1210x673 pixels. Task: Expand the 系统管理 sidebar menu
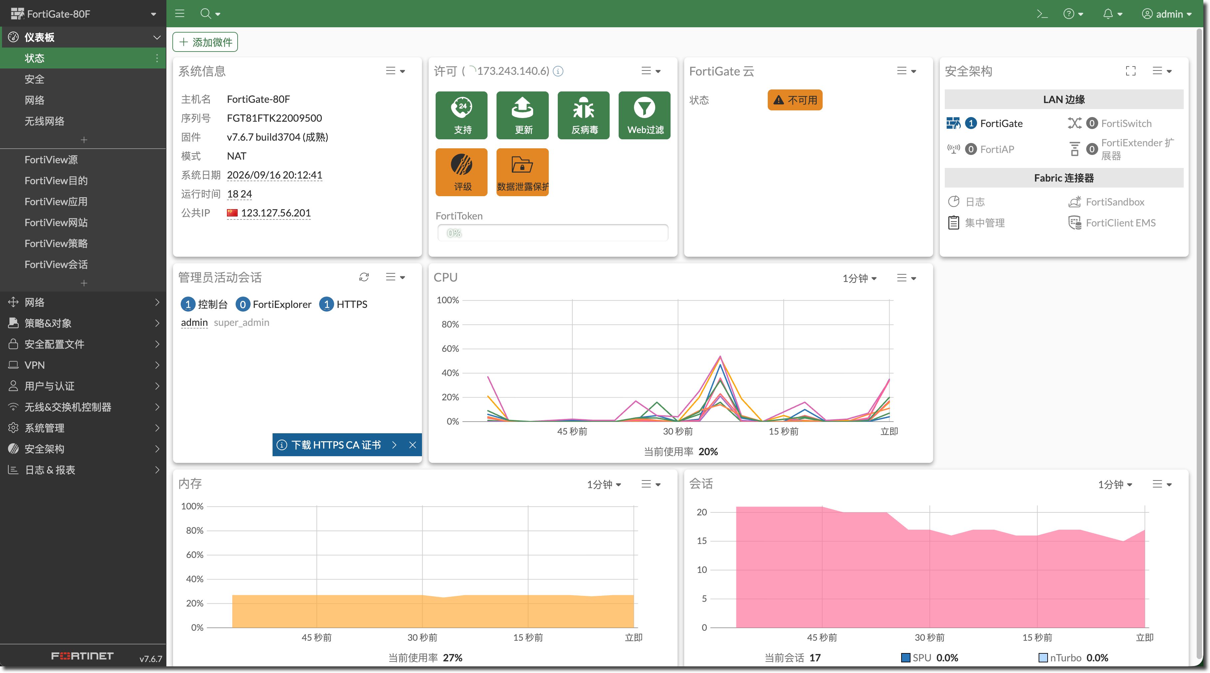pyautogui.click(x=83, y=428)
